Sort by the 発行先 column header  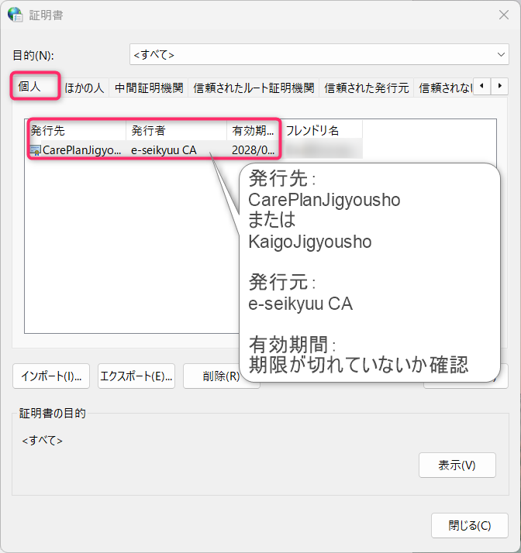(76, 130)
